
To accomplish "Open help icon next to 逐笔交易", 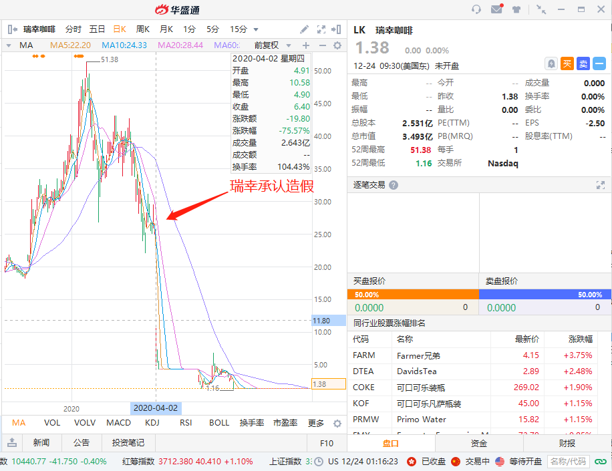I will [394, 185].
